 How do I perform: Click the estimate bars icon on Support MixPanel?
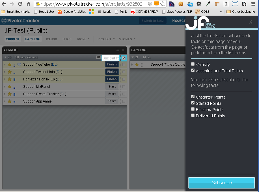click(x=14, y=88)
